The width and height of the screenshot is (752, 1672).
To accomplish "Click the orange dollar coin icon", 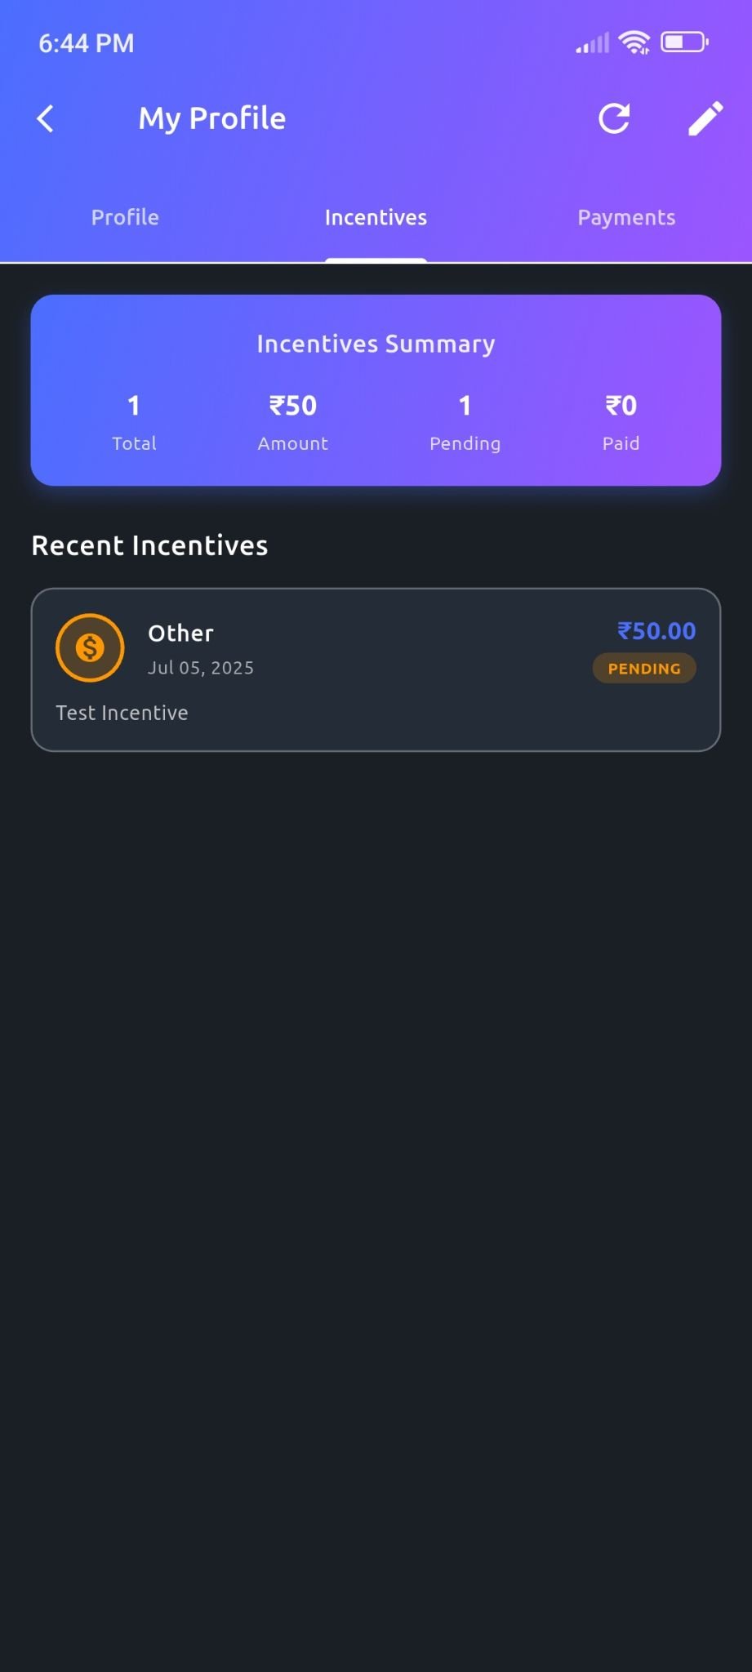I will click(90, 648).
